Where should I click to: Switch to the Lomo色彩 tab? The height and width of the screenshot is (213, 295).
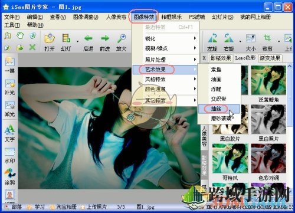coord(245,58)
